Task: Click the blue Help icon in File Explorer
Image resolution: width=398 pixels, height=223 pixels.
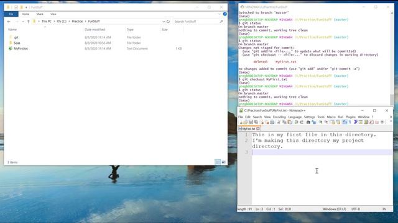Action: (224, 14)
